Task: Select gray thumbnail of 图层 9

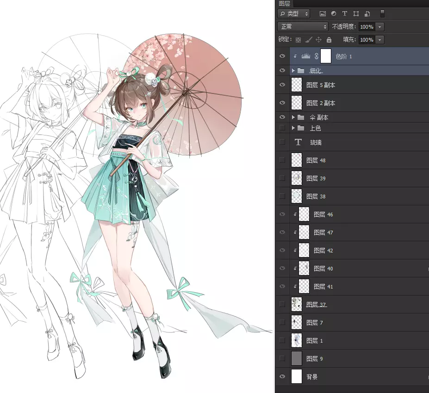Action: [x=297, y=359]
